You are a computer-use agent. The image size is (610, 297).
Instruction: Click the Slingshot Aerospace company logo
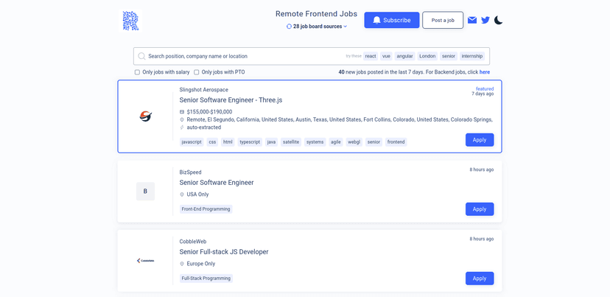[145, 116]
